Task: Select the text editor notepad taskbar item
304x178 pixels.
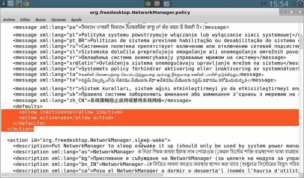Action: [x=167, y=4]
